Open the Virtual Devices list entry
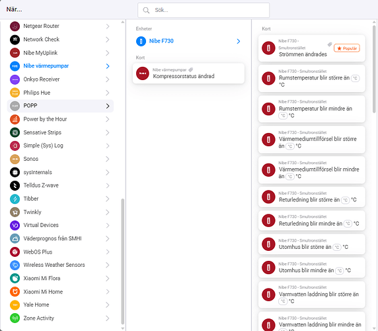This screenshot has height=331, width=378. [60, 225]
